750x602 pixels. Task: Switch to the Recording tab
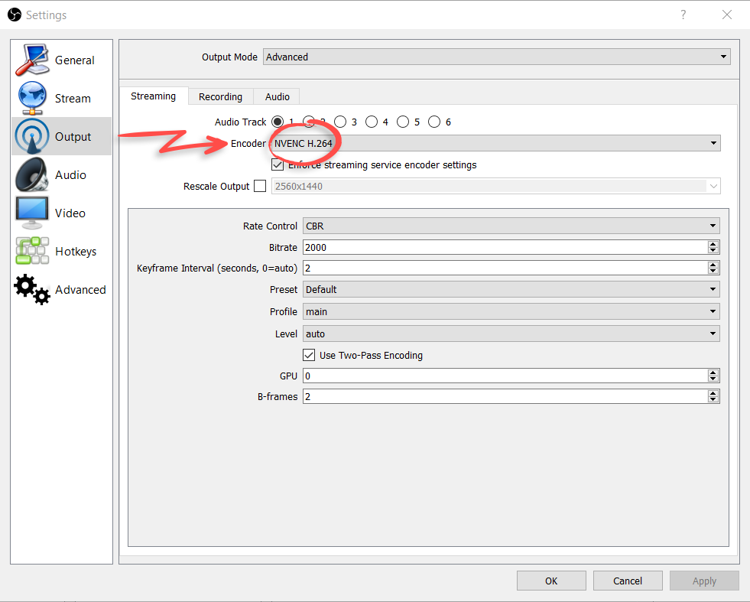click(x=220, y=96)
